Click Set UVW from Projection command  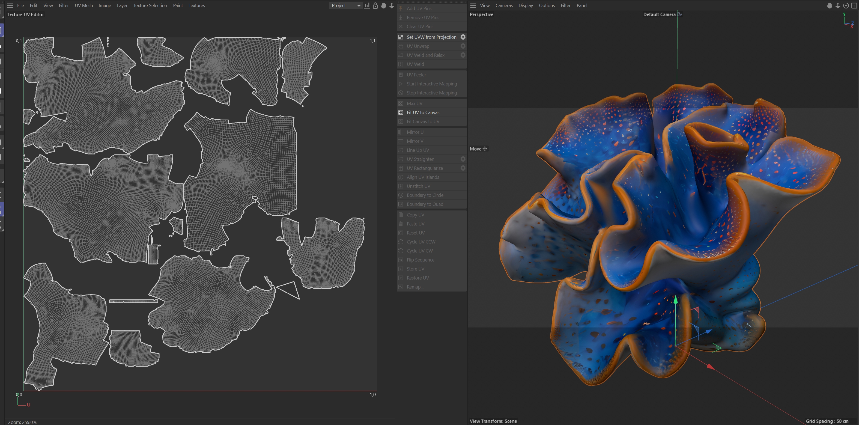431,37
